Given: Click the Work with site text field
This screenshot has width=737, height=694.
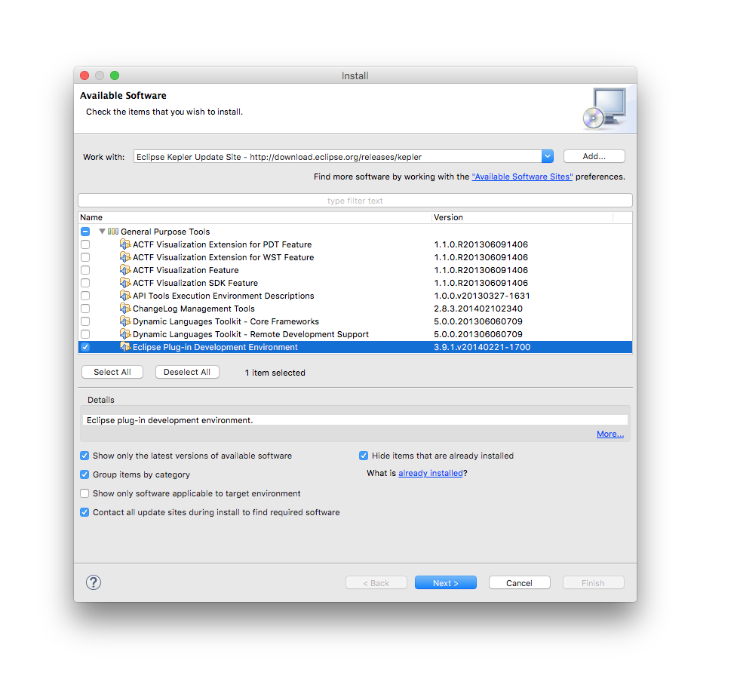Looking at the screenshot, I should (337, 156).
